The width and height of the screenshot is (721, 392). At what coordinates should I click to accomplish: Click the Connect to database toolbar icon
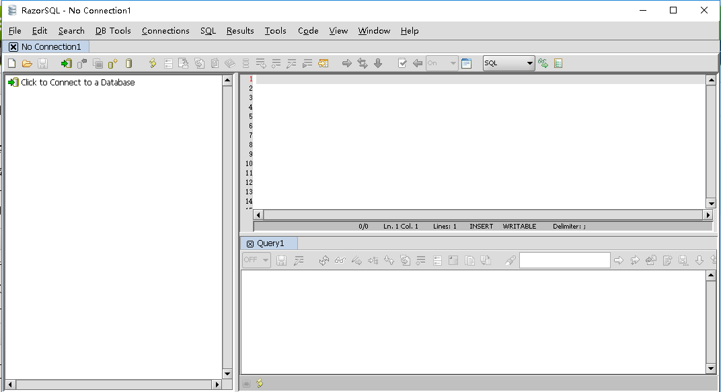click(x=66, y=63)
